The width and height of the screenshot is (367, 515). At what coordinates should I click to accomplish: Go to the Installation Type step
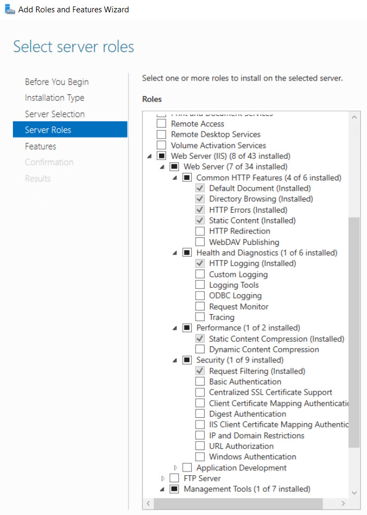55,98
